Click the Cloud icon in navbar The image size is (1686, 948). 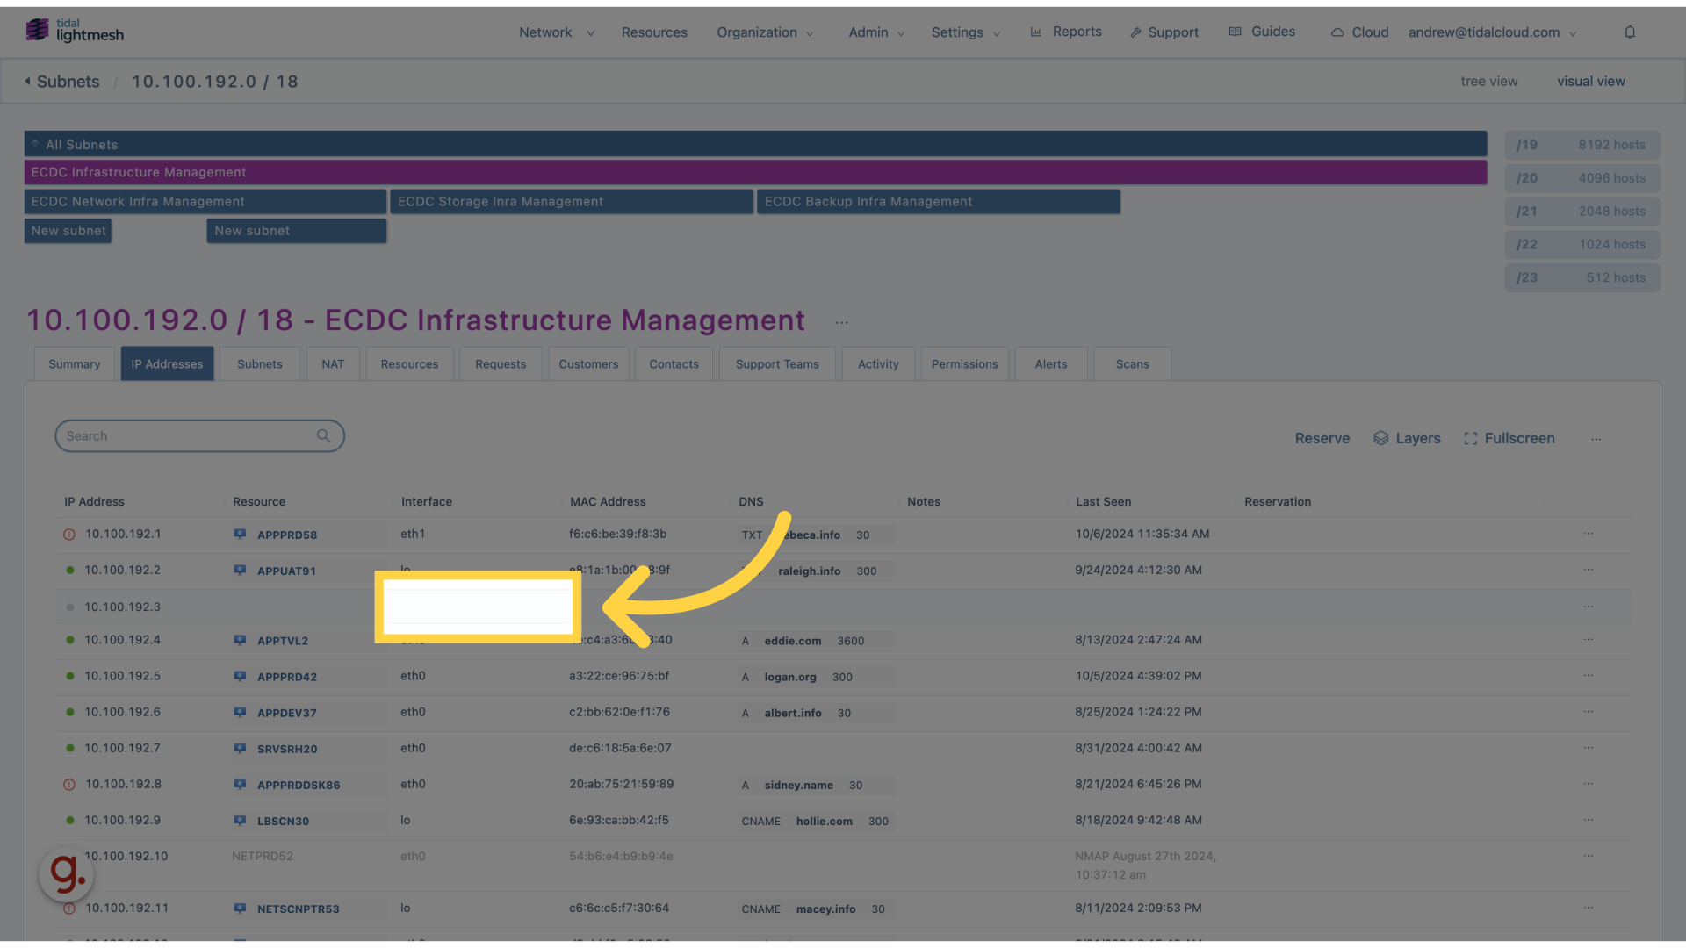coord(1337,32)
